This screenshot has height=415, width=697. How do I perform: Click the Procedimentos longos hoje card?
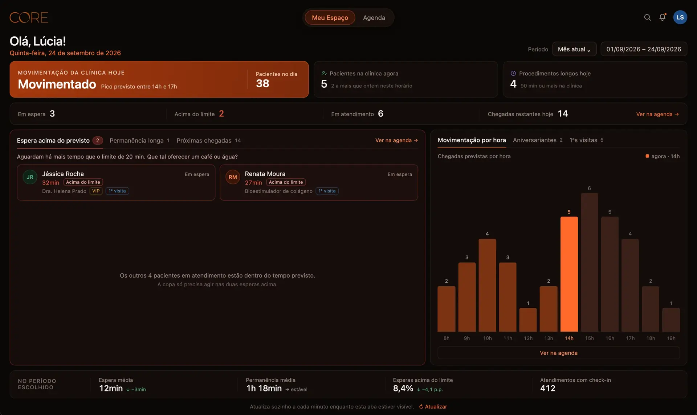click(x=595, y=79)
